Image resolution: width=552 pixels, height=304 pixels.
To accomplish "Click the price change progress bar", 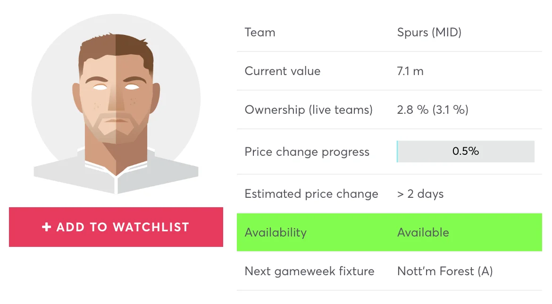I will (465, 152).
